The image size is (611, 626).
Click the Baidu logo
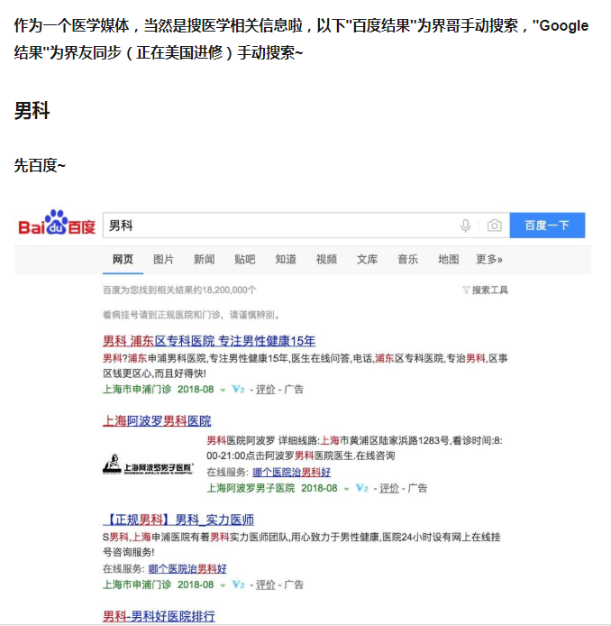coord(57,223)
